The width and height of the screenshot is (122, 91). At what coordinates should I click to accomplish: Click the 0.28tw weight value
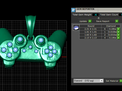pyautogui.click(x=113, y=29)
